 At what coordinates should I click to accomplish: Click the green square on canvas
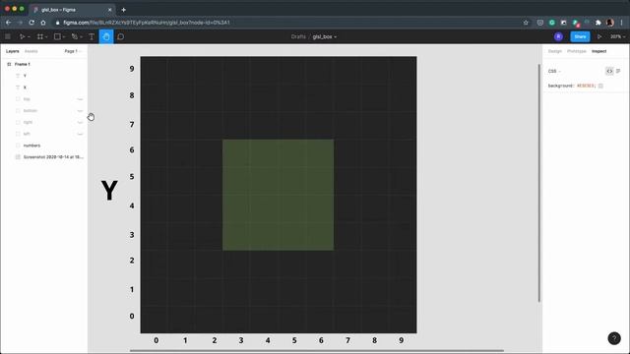pyautogui.click(x=278, y=195)
